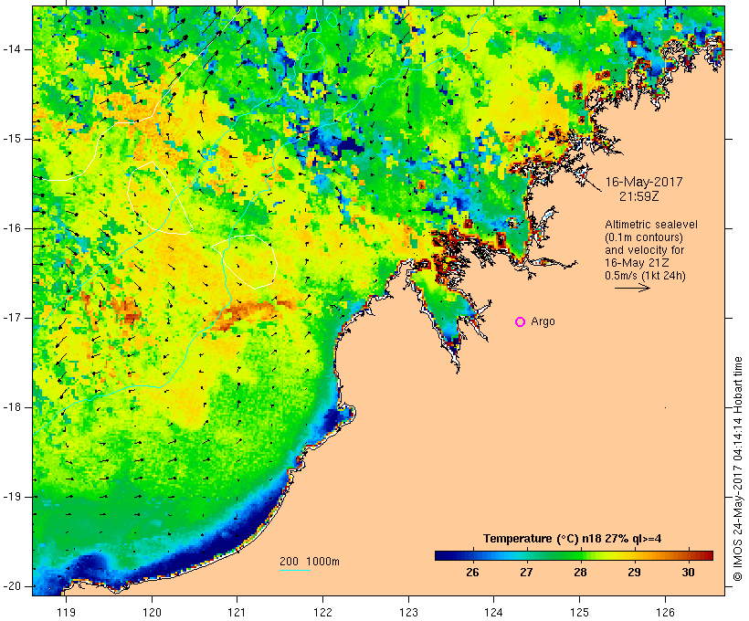Click latitude axis label '-18'
The width and height of the screenshot is (749, 621).
pyautogui.click(x=11, y=407)
